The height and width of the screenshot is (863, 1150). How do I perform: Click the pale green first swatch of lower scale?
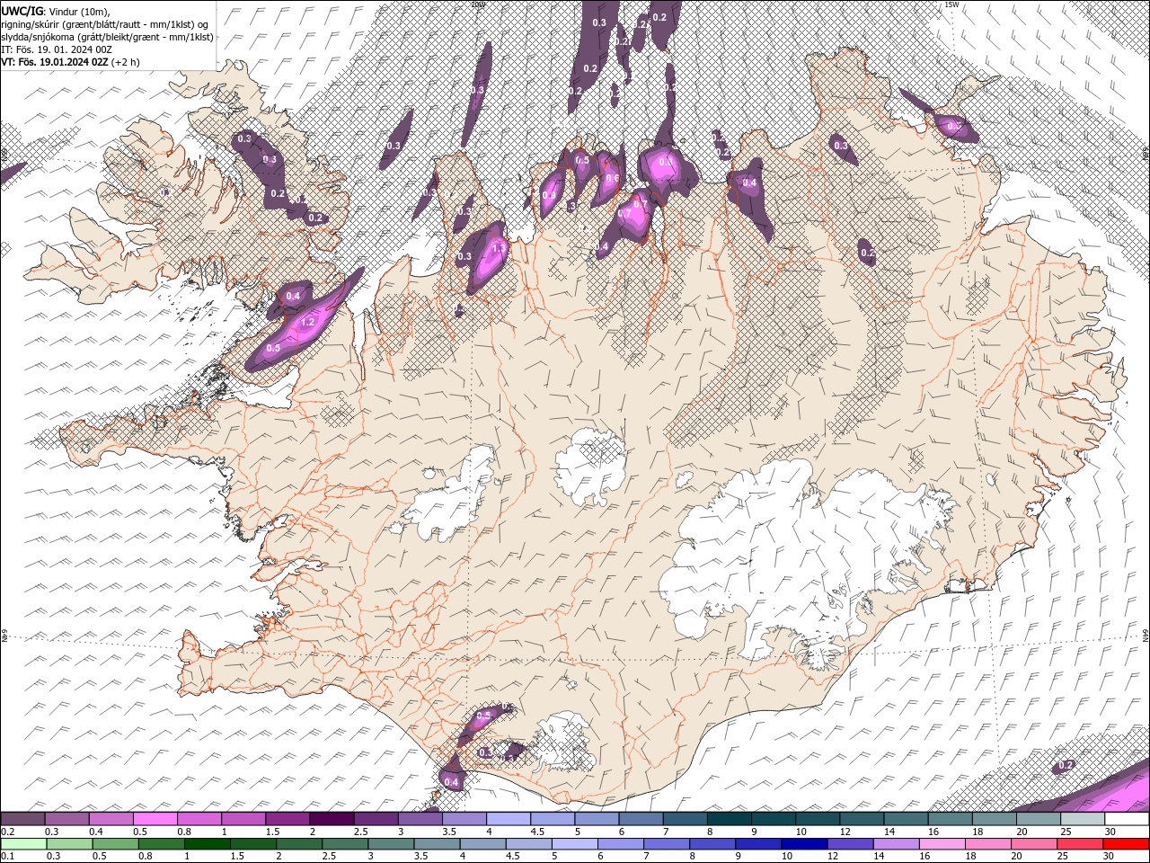click(x=23, y=844)
